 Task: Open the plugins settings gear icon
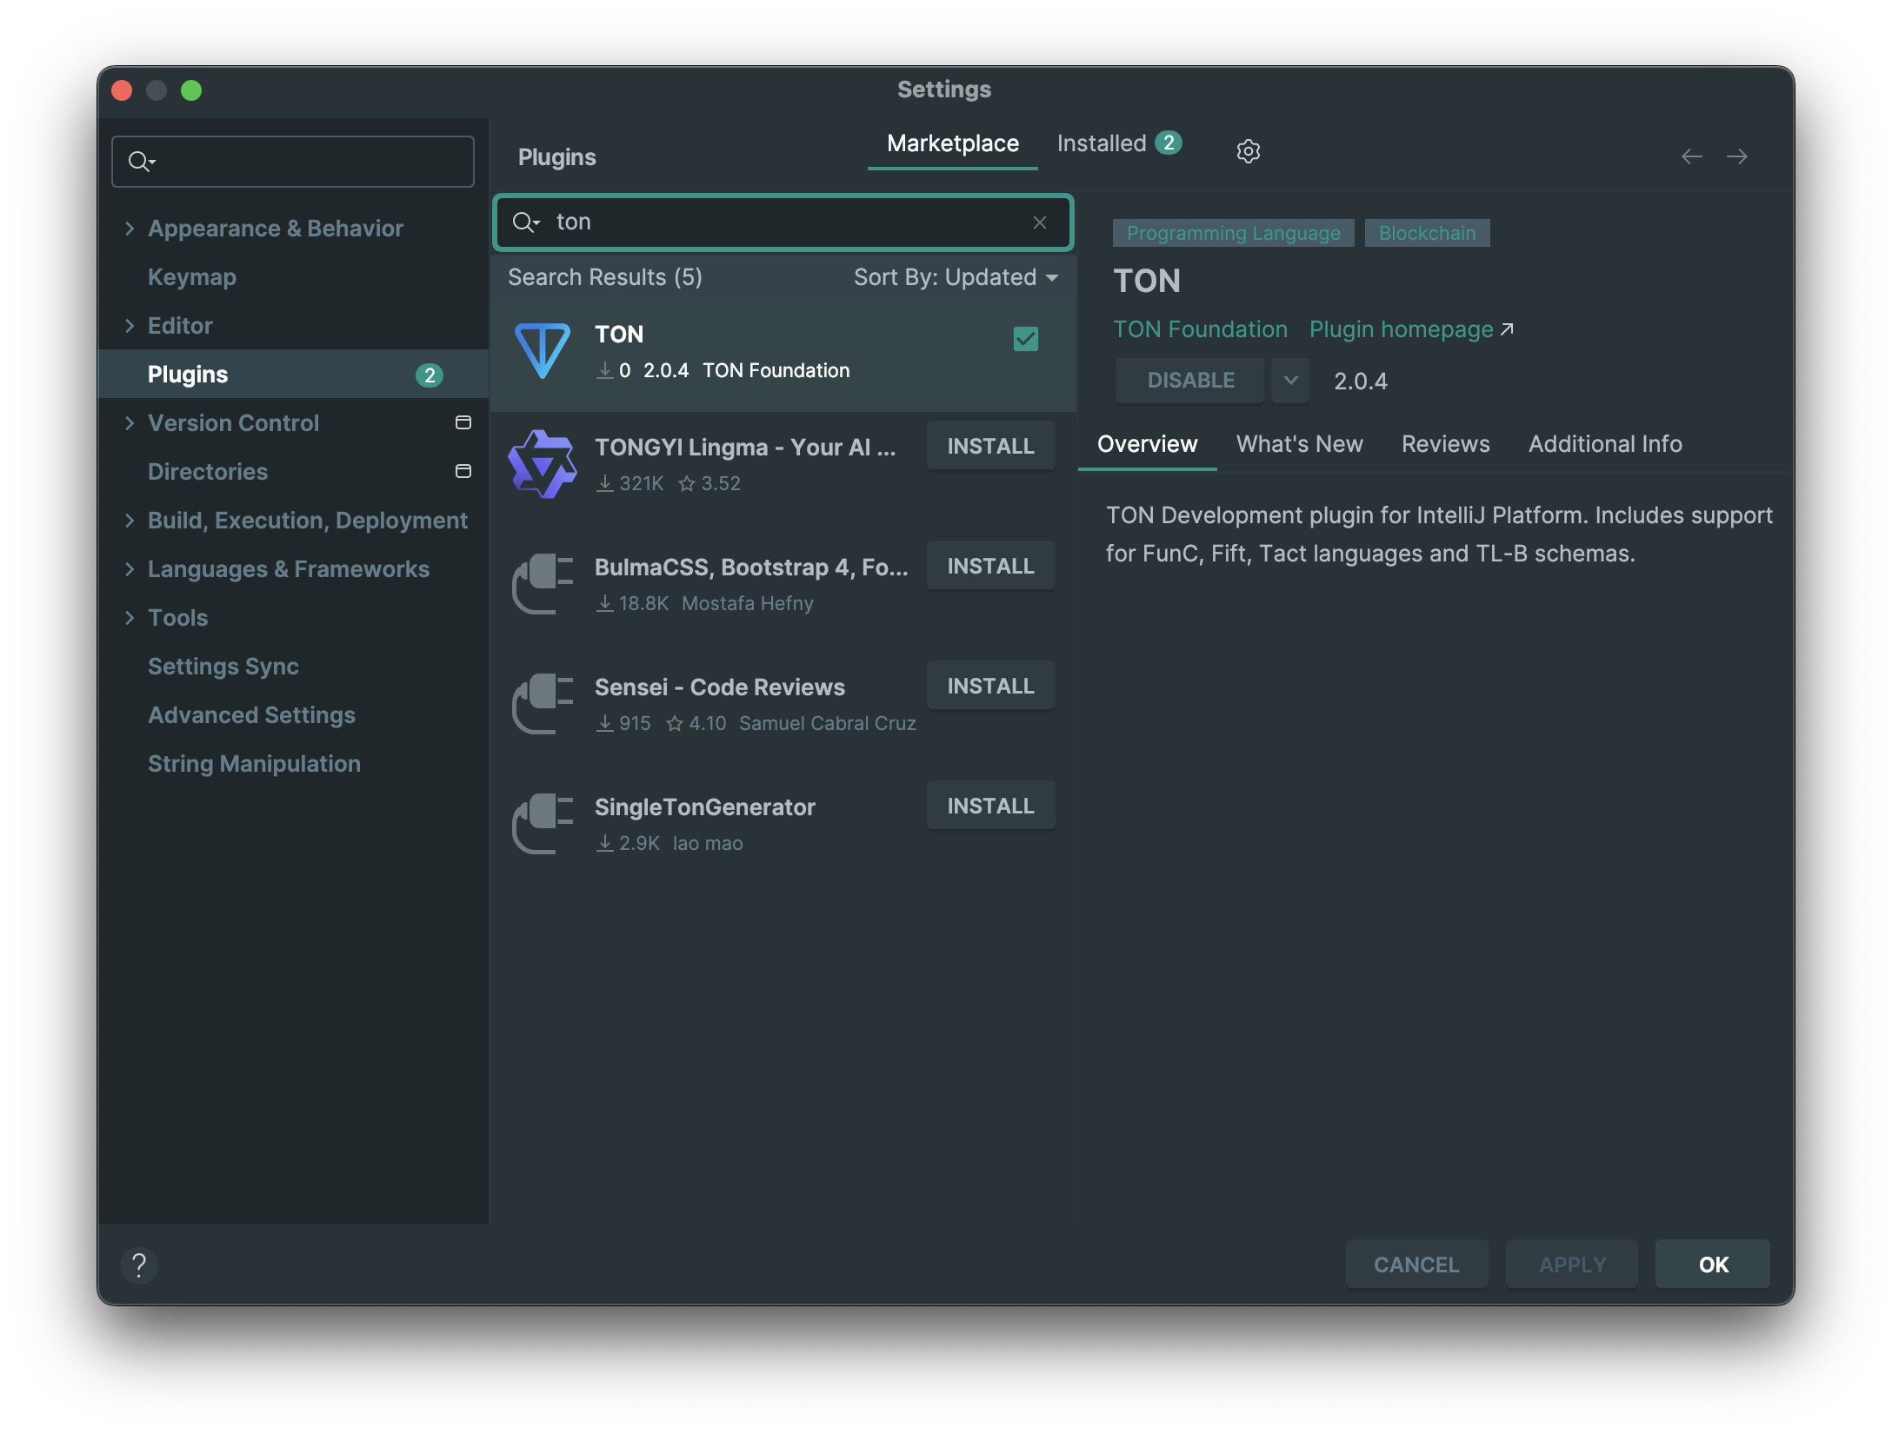[1248, 150]
